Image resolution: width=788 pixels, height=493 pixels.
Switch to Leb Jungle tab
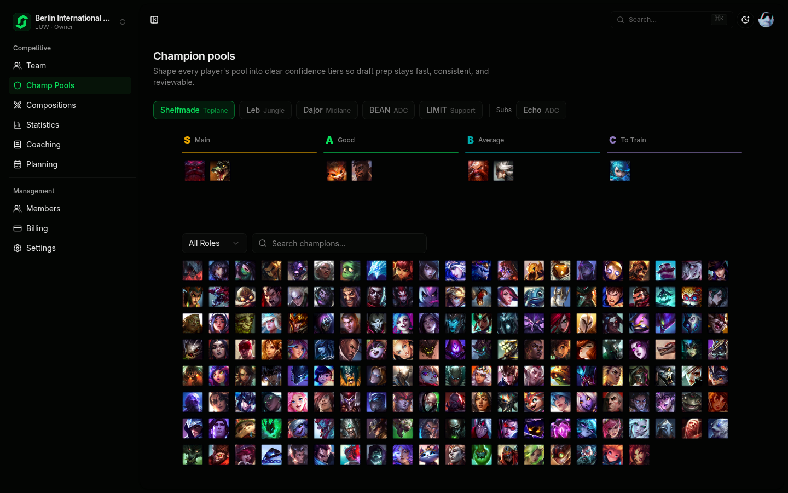(x=265, y=110)
